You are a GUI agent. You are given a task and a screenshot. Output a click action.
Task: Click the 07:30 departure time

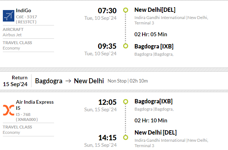click(x=107, y=11)
